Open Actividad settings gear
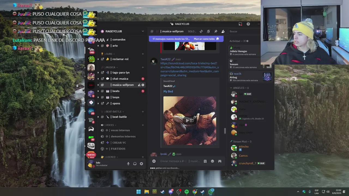Screen dimensions: 349x196 pos(247,41)
